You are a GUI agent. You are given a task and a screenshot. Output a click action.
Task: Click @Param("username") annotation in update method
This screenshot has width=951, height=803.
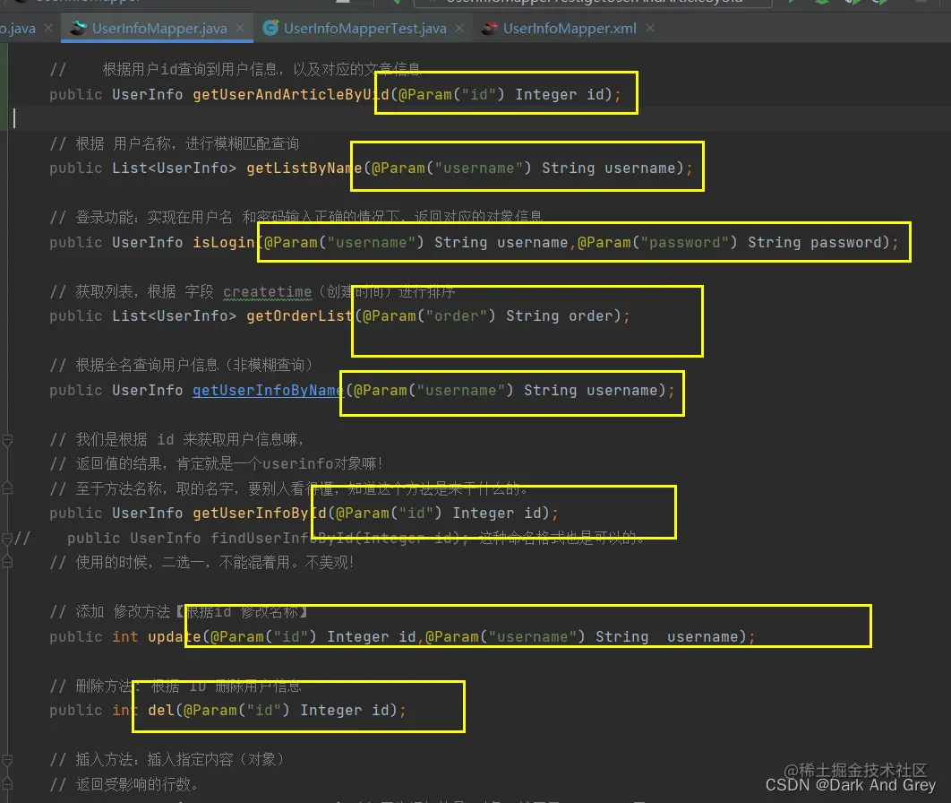[505, 636]
